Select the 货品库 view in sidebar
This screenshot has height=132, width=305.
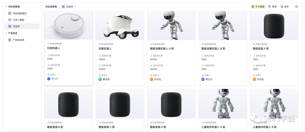click(22, 26)
